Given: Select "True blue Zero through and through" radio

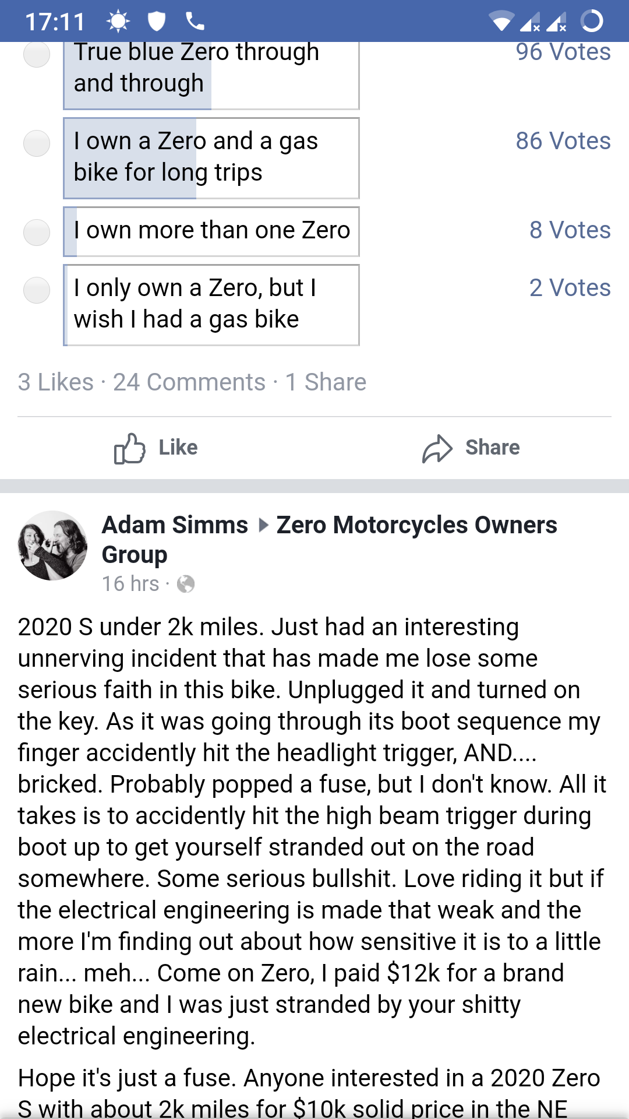Looking at the screenshot, I should (x=37, y=54).
